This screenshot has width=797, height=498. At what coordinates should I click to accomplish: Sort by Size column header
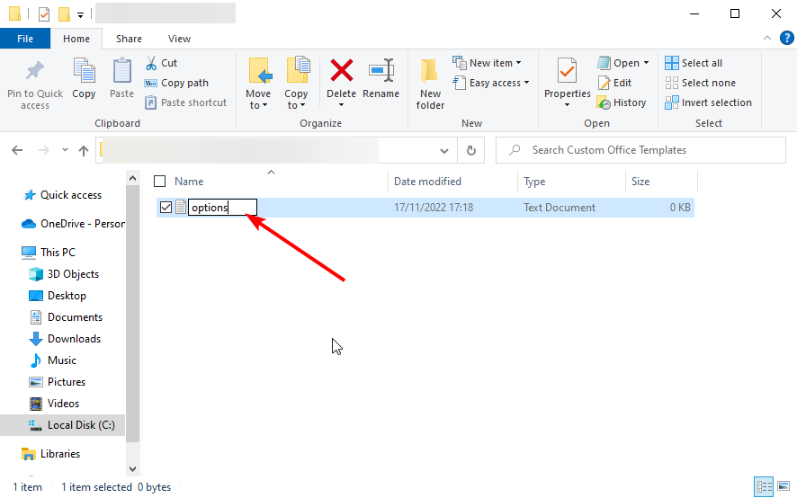pos(640,182)
